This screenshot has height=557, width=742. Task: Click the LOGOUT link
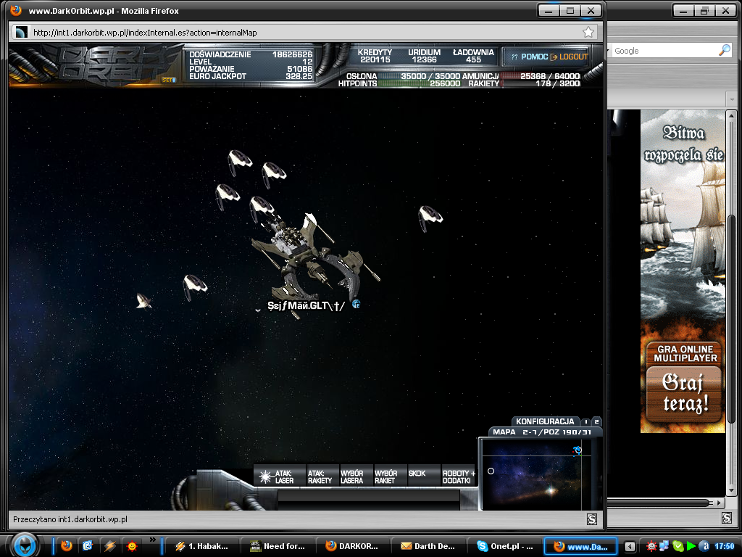pyautogui.click(x=570, y=57)
